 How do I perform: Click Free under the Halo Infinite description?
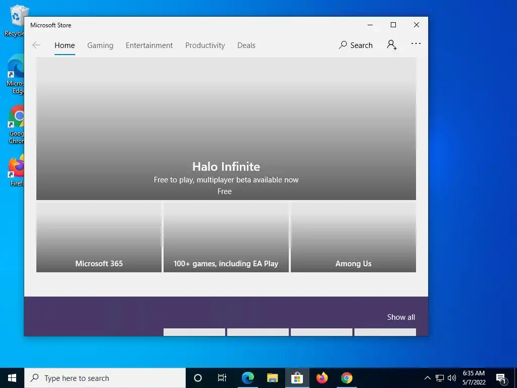pos(225,191)
